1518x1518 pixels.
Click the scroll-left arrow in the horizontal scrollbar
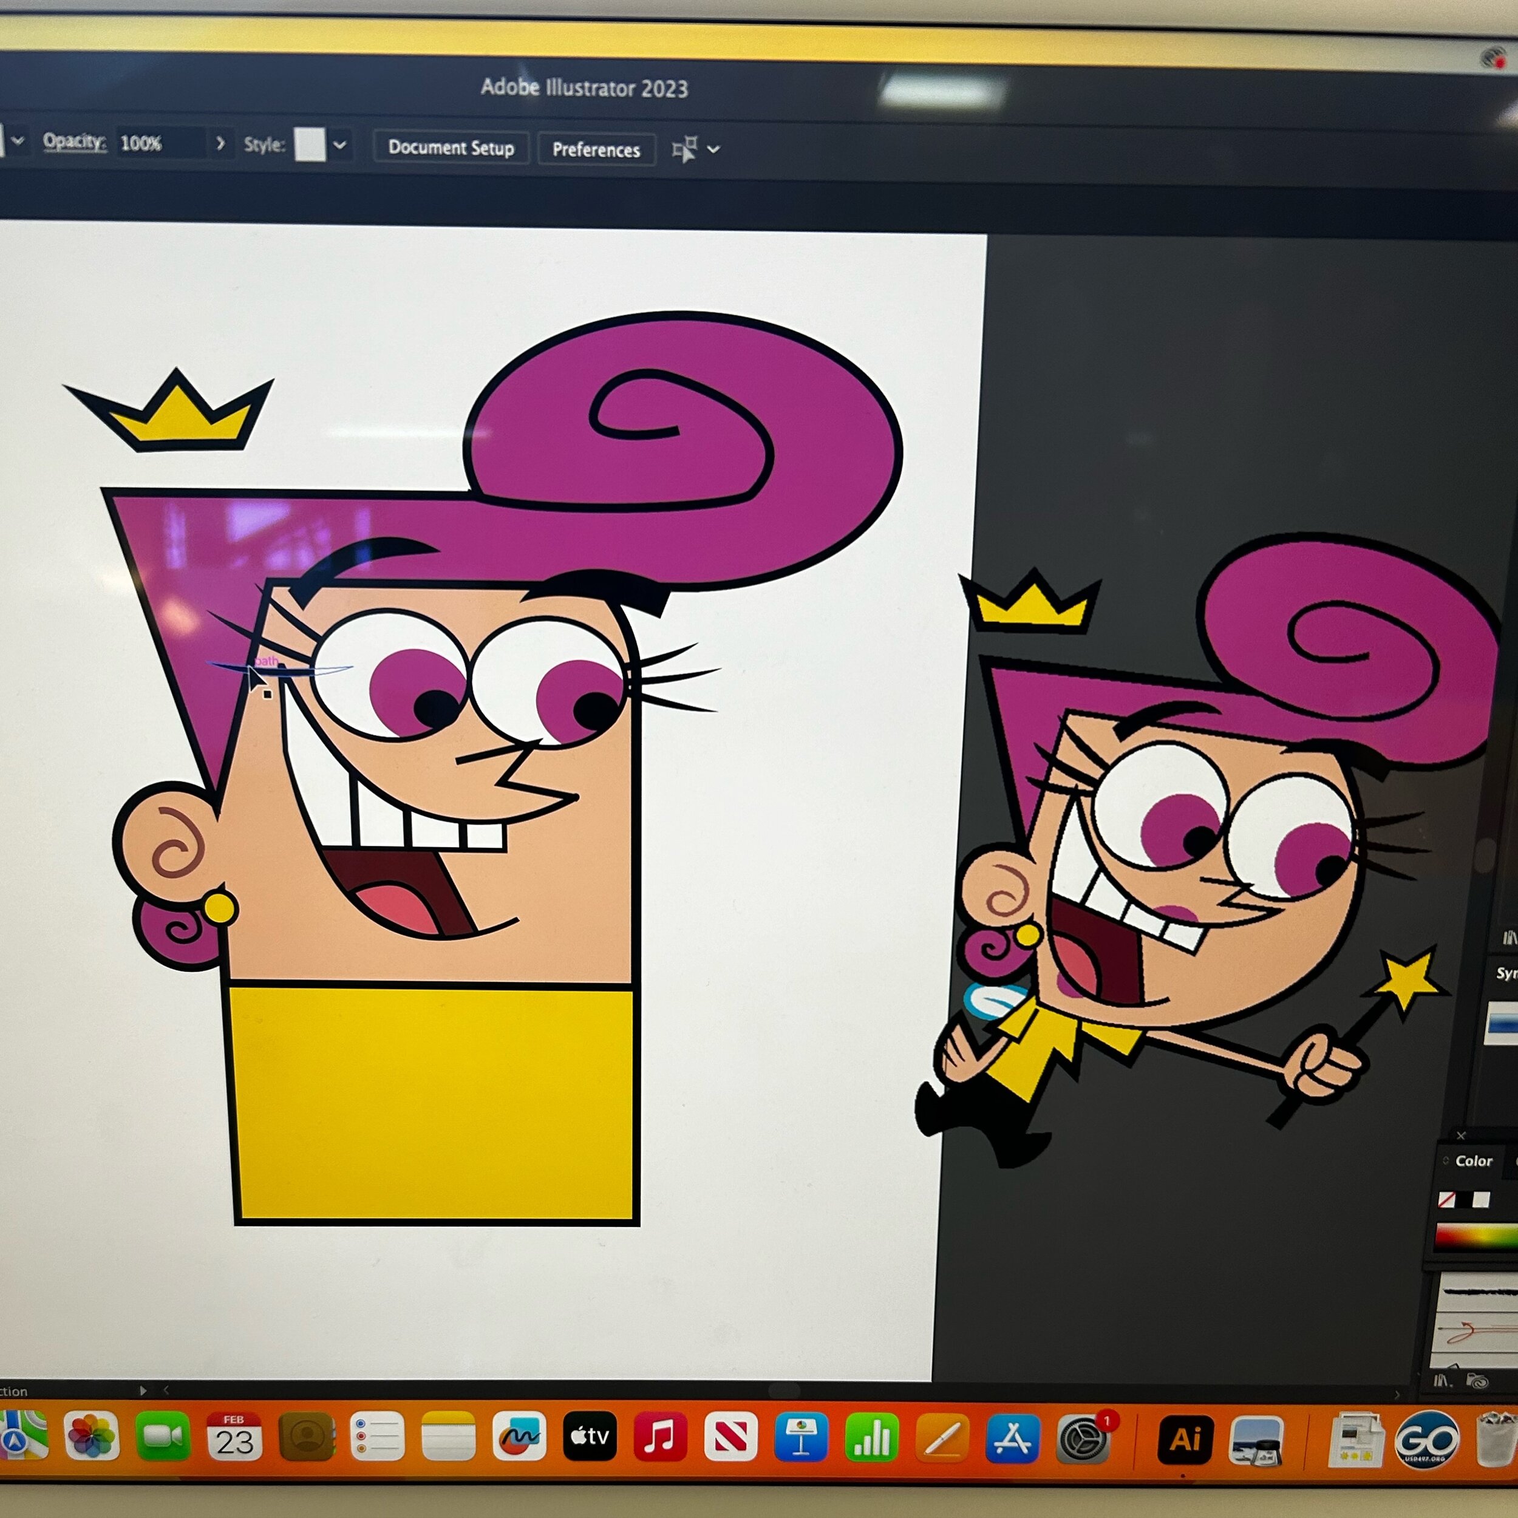[x=166, y=1390]
